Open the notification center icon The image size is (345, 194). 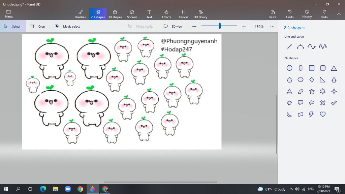[337, 189]
